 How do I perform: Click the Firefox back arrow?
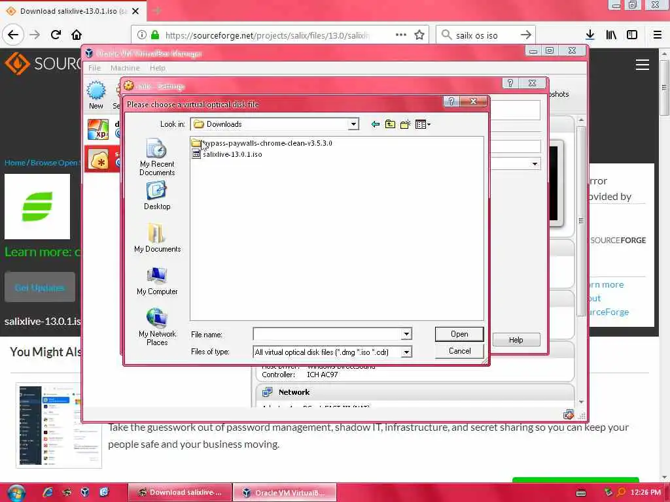click(13, 35)
